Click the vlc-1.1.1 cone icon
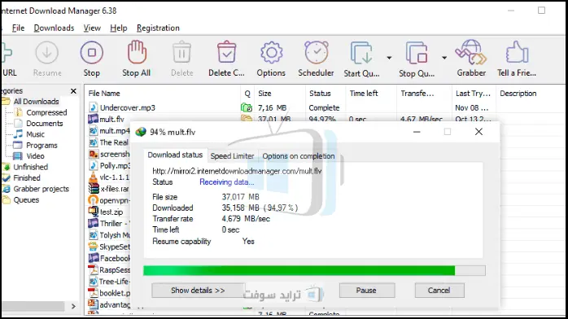 93,177
